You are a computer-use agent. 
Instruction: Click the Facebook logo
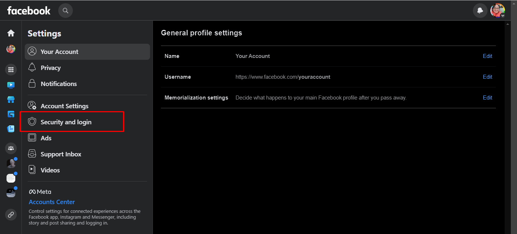tap(29, 11)
